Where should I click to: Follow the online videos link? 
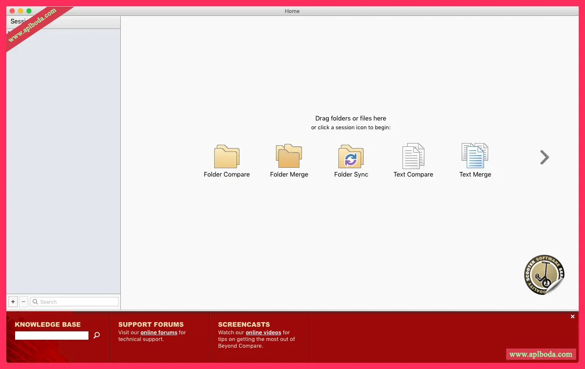pyautogui.click(x=263, y=333)
